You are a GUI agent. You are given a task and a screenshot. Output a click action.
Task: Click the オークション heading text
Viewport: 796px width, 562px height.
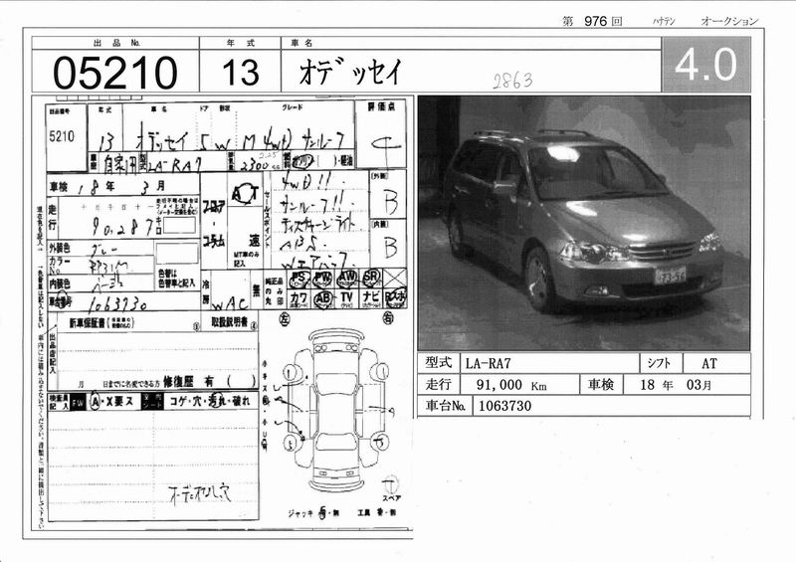(x=729, y=21)
